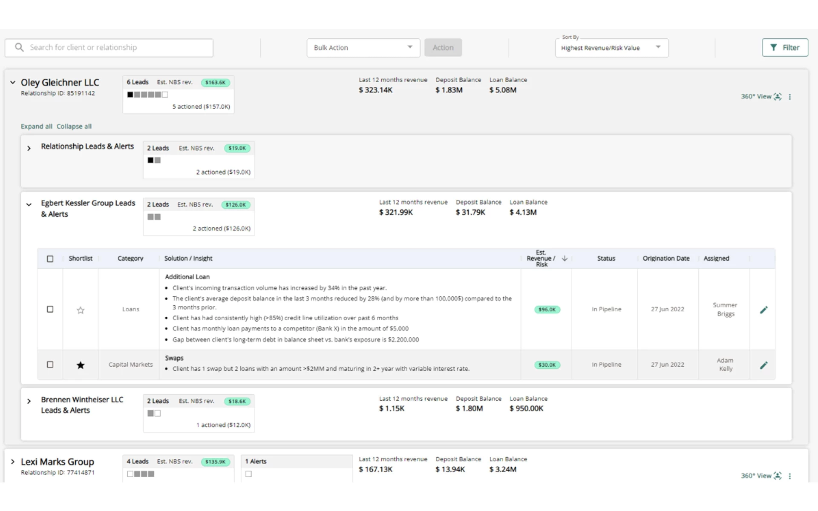Tick the checkbox for the Capital Markets row

(50, 365)
